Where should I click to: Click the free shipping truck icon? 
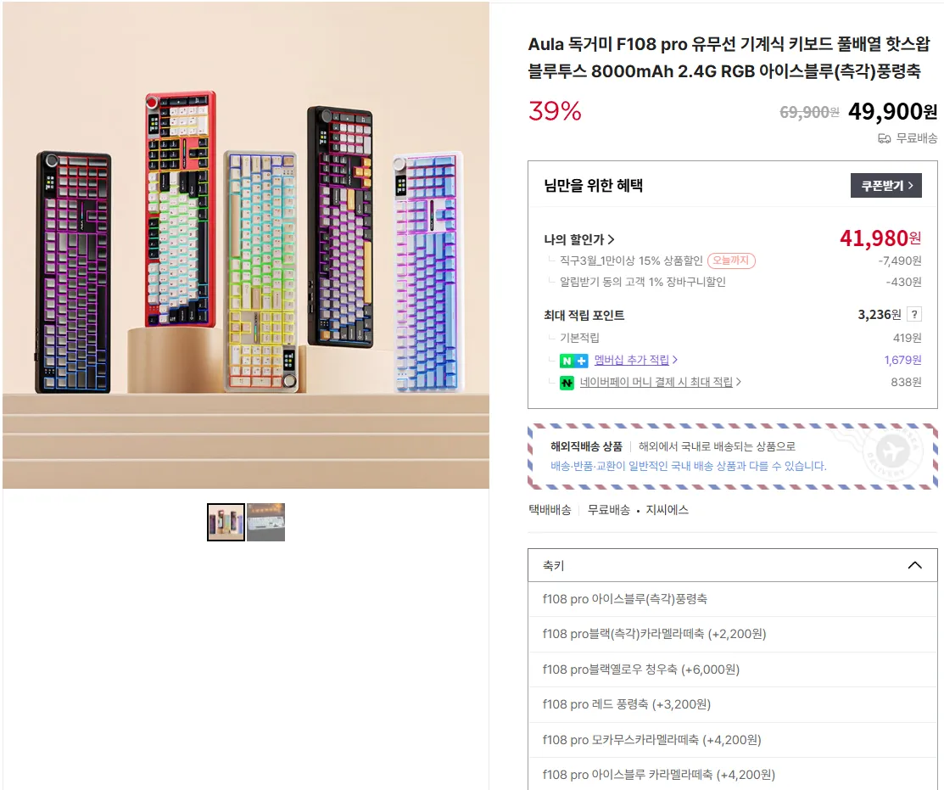click(x=884, y=138)
